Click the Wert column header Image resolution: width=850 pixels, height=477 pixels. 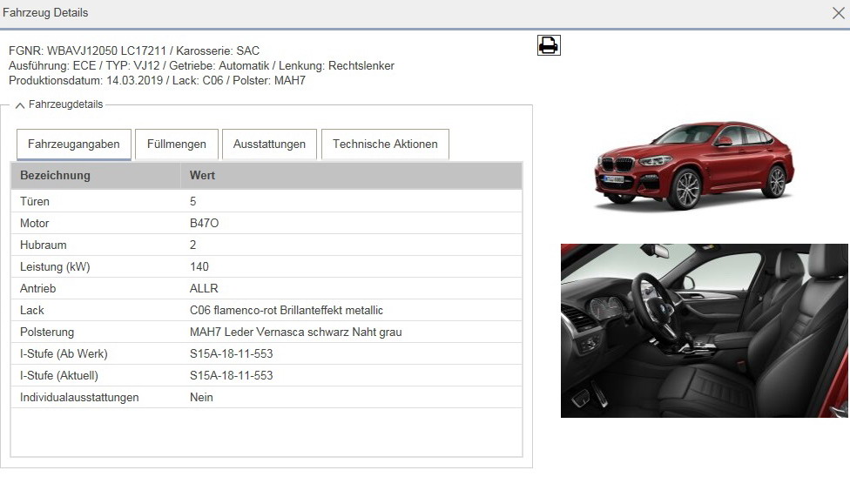(203, 176)
